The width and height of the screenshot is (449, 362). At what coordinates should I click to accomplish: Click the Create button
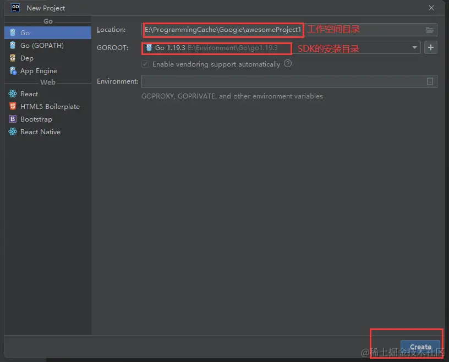[x=420, y=347]
